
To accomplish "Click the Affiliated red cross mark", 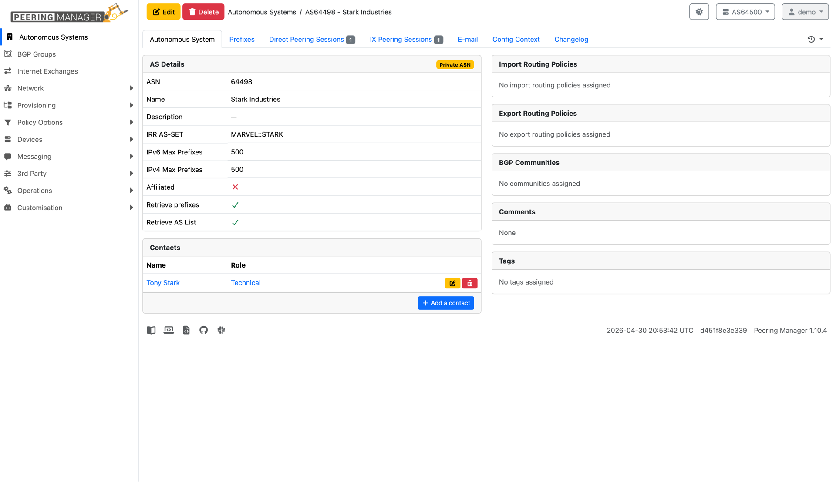I will click(235, 187).
